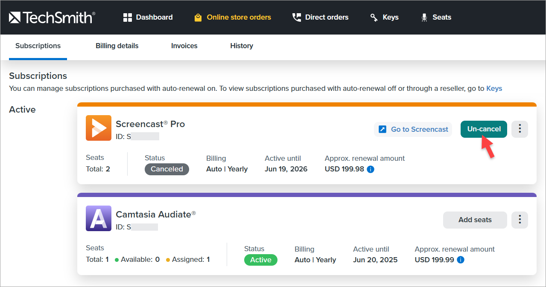Open Direct orders section
This screenshot has width=546, height=287.
320,17
